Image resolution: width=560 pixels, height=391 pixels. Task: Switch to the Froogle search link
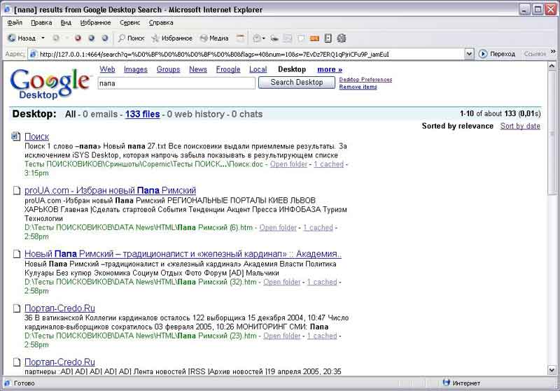click(228, 69)
